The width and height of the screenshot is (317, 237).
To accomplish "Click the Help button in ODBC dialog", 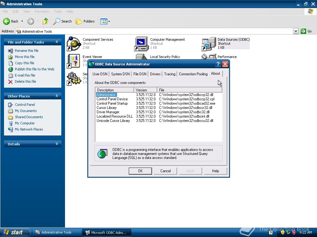I will pyautogui.click(x=215, y=171).
